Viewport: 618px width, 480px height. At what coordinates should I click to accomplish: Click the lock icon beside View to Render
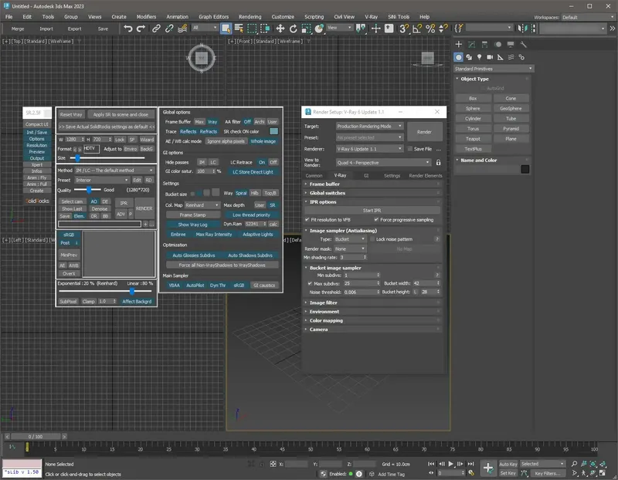pos(439,163)
